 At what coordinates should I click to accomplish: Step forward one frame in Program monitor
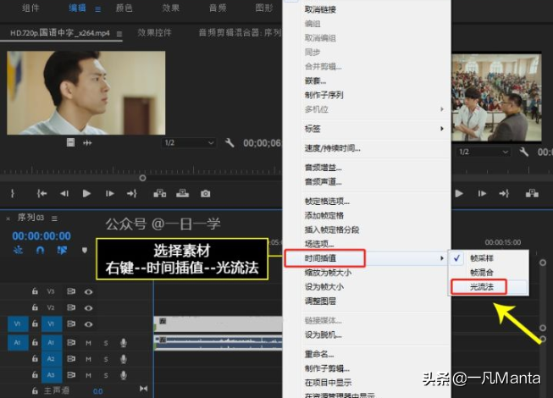tap(482, 194)
